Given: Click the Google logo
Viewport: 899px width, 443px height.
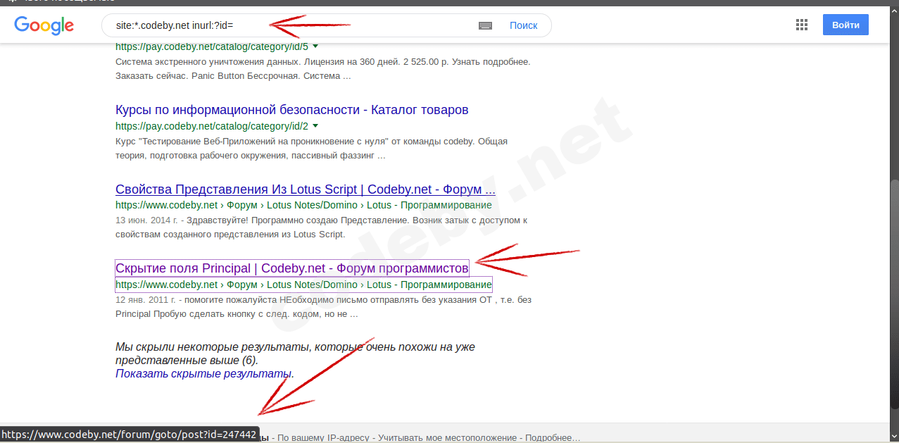Looking at the screenshot, I should tap(44, 25).
